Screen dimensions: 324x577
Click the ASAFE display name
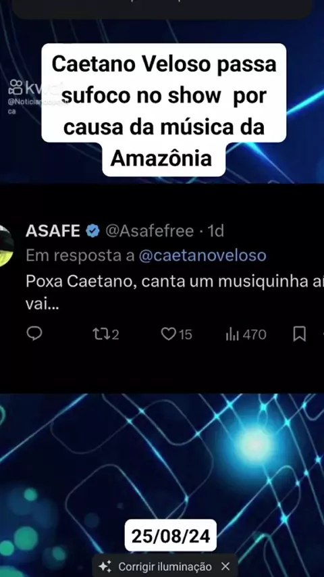pyautogui.click(x=53, y=231)
